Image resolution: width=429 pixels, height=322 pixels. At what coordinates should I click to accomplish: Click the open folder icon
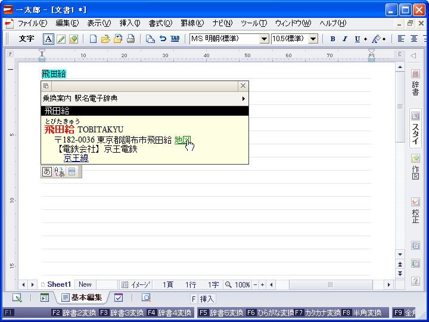coord(105,39)
